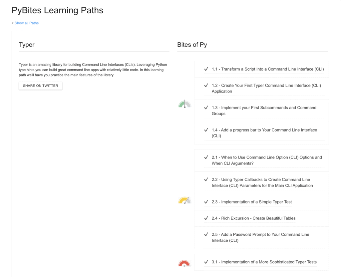The image size is (341, 277).
Task: Click the red advanced difficulty gauge icon
Action: click(x=184, y=264)
